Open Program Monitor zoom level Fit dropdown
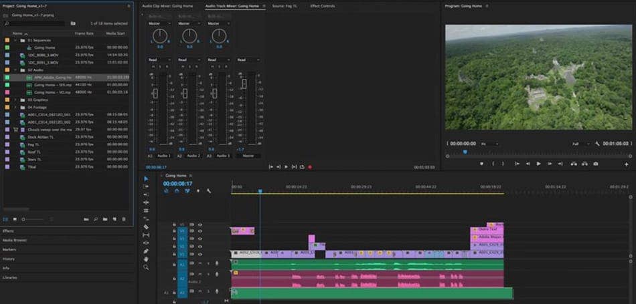This screenshot has height=304, width=636. point(490,144)
